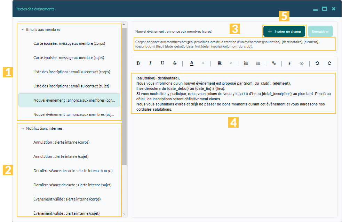Insert a bulleted list
This screenshot has width=342, height=222.
[x=258, y=63]
